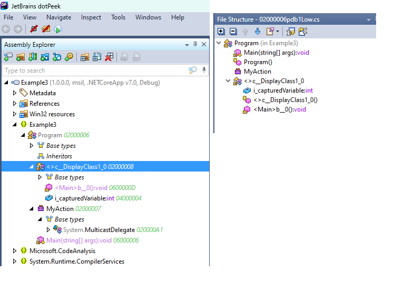Screen dimensions: 413x302
Task: Click the folder with grid open-list icon
Action: (x=84, y=57)
